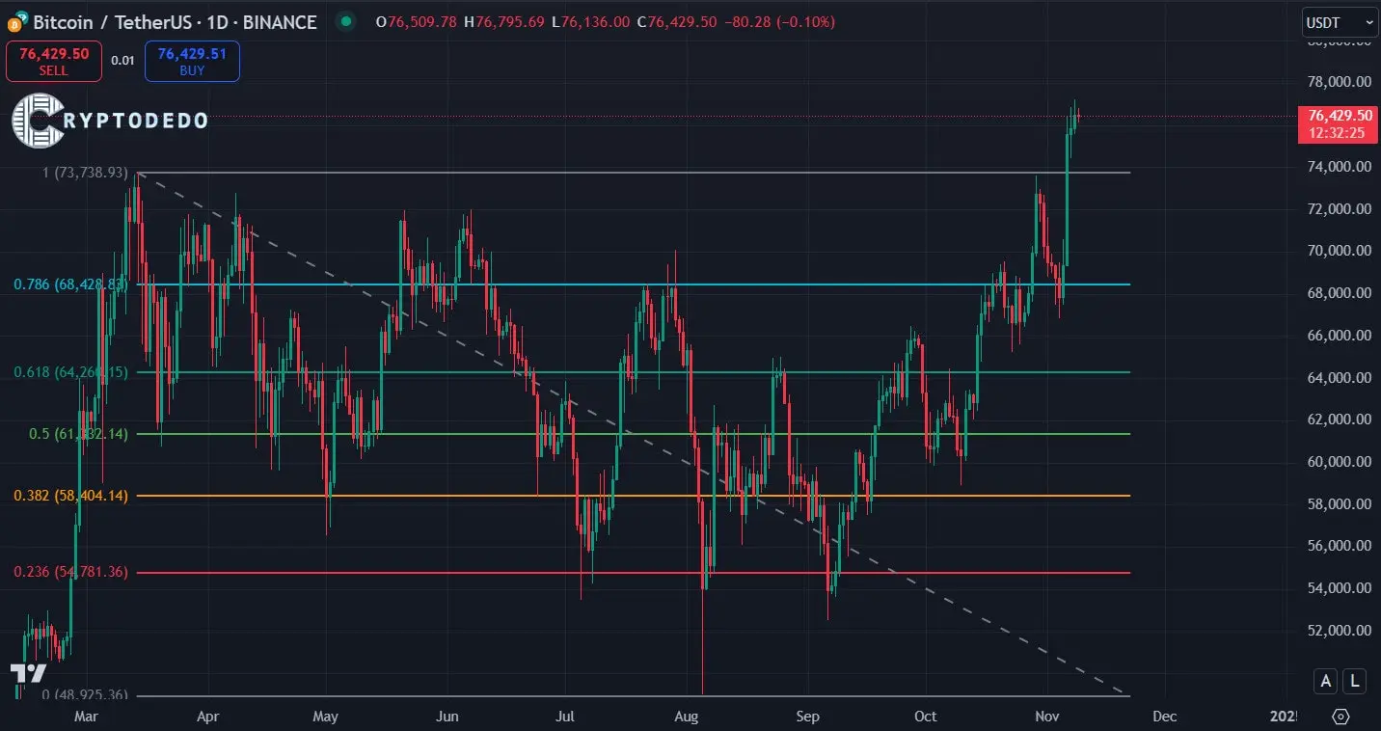Click the 0.01 spread value
The image size is (1381, 731).
122,61
